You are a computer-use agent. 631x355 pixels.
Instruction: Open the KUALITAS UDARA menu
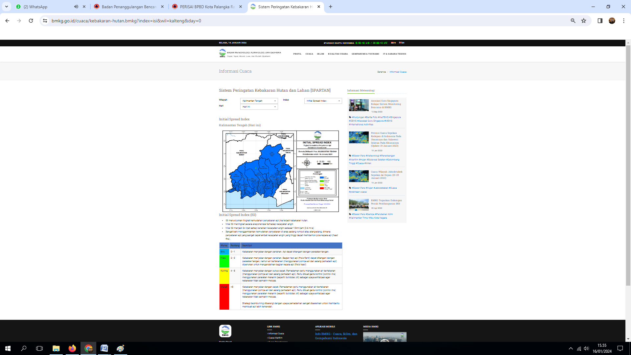[x=338, y=54]
